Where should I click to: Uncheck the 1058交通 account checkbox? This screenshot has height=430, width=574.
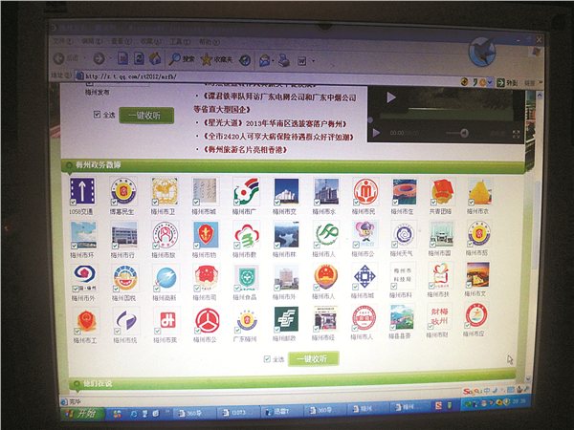point(73,202)
